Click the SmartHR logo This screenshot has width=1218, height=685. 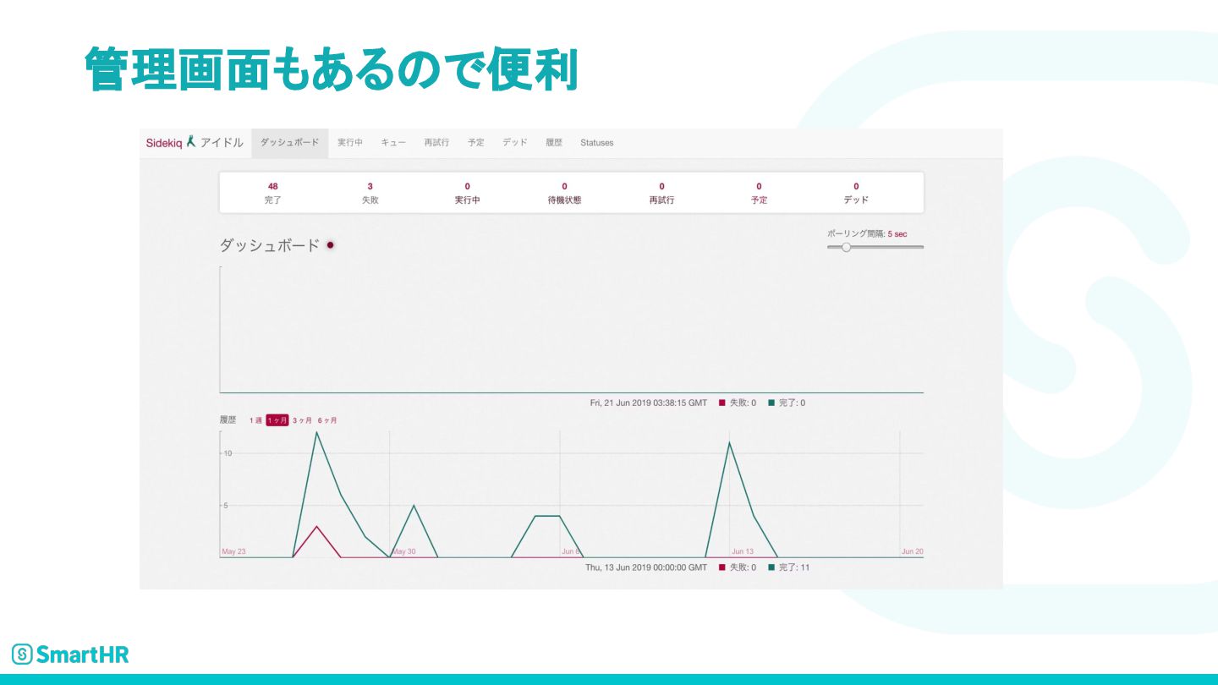coord(70,654)
